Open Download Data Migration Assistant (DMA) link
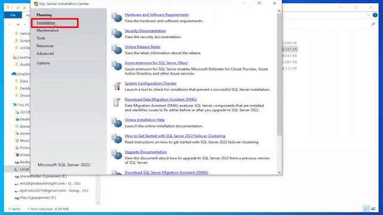The height and width of the screenshot is (215, 383). tap(160, 100)
